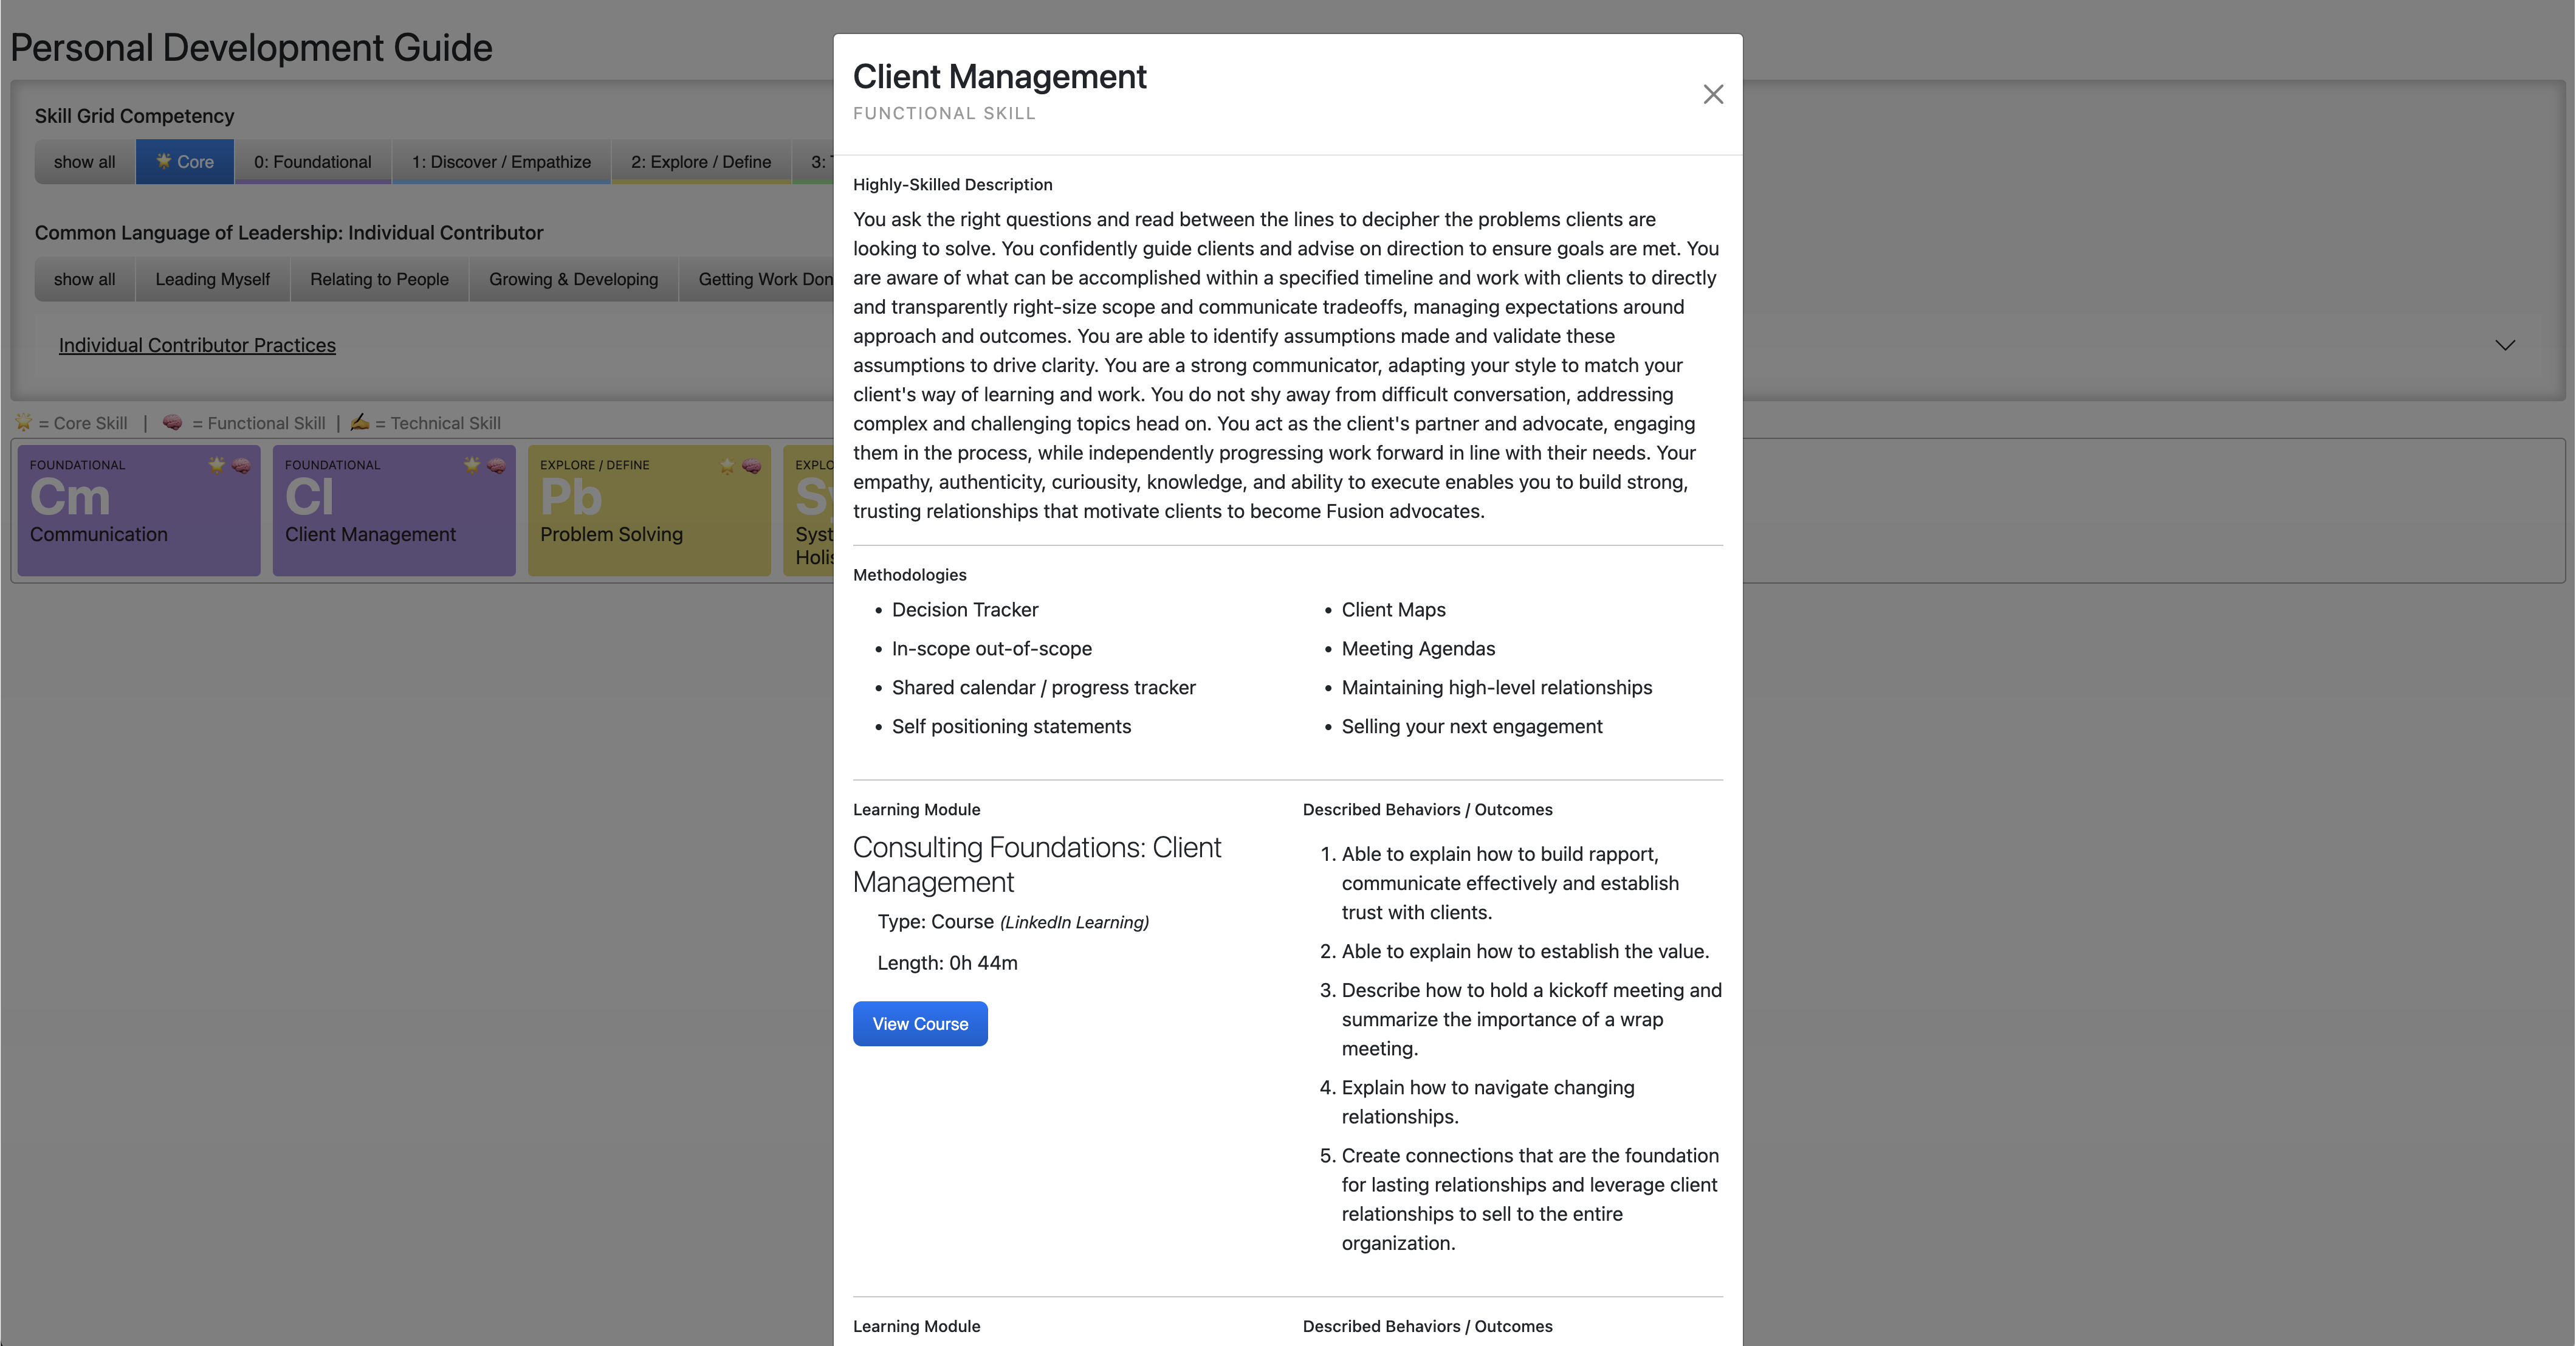Open the Problem Solving skill tile
The width and height of the screenshot is (2576, 1346).
(648, 511)
